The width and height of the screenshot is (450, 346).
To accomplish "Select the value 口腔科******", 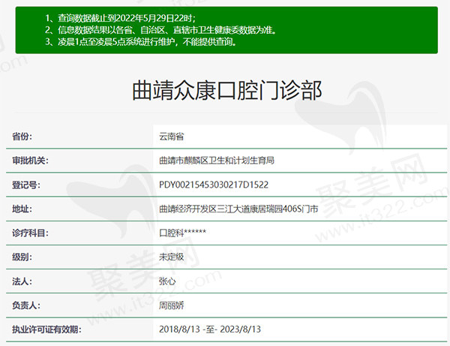I will click(x=182, y=233).
